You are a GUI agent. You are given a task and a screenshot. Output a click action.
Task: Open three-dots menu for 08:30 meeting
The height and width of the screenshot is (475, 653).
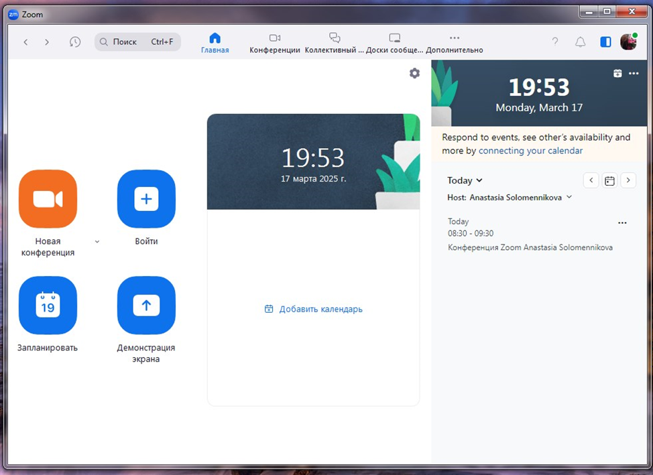pyautogui.click(x=622, y=222)
